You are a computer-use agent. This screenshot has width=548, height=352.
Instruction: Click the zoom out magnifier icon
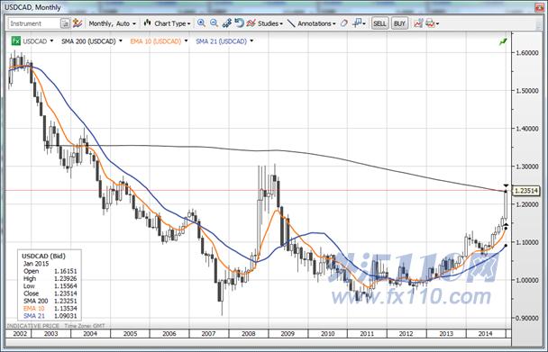pyautogui.click(x=214, y=23)
